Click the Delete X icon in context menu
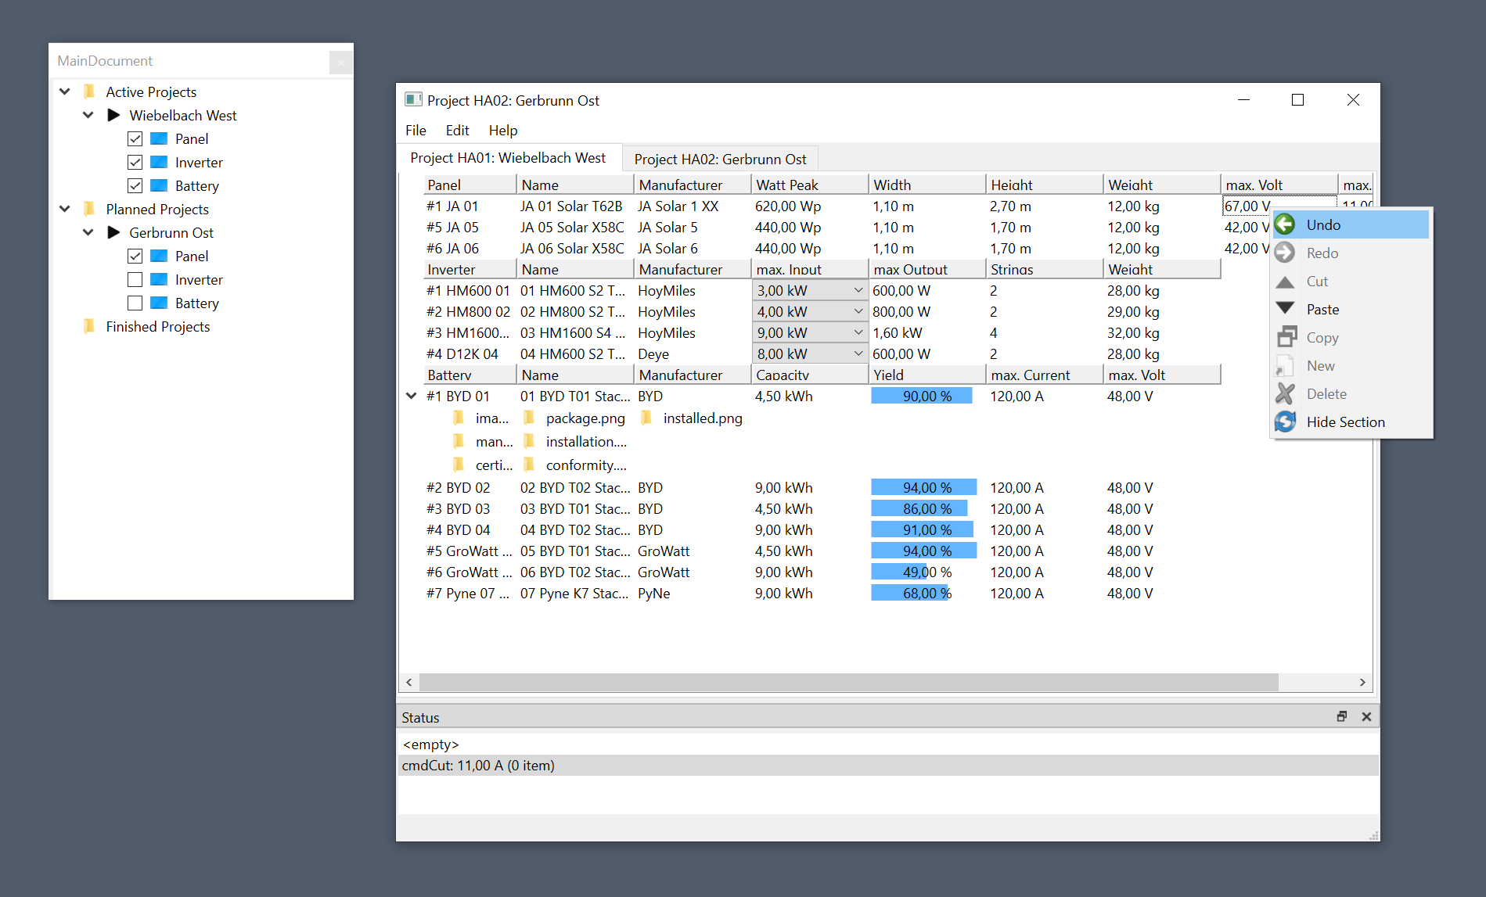This screenshot has height=897, width=1486. coord(1285,394)
